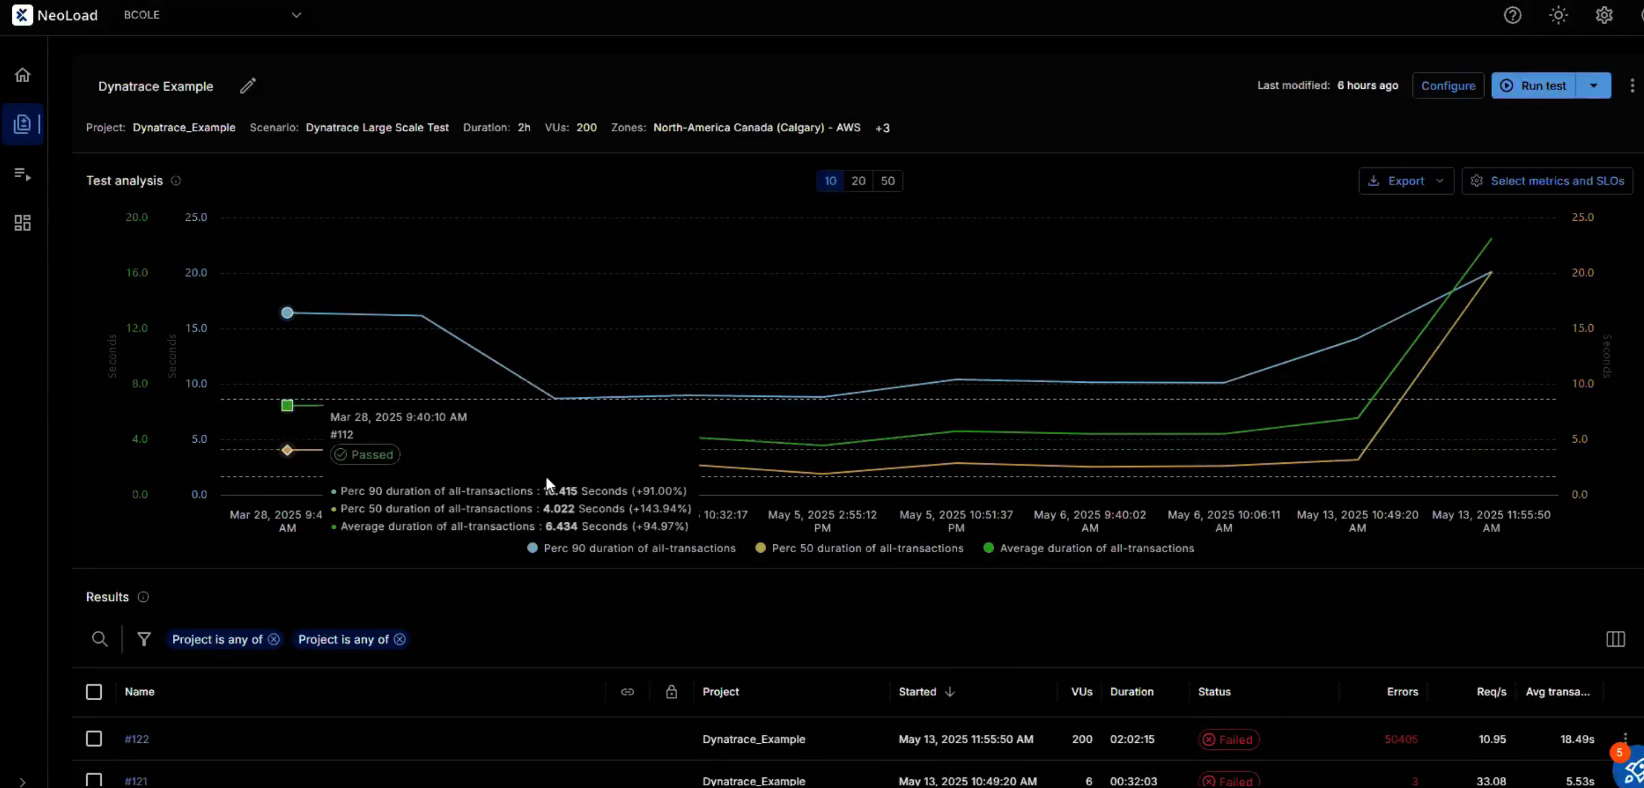Toggle Perc 50 duration legend entry

pos(859,548)
